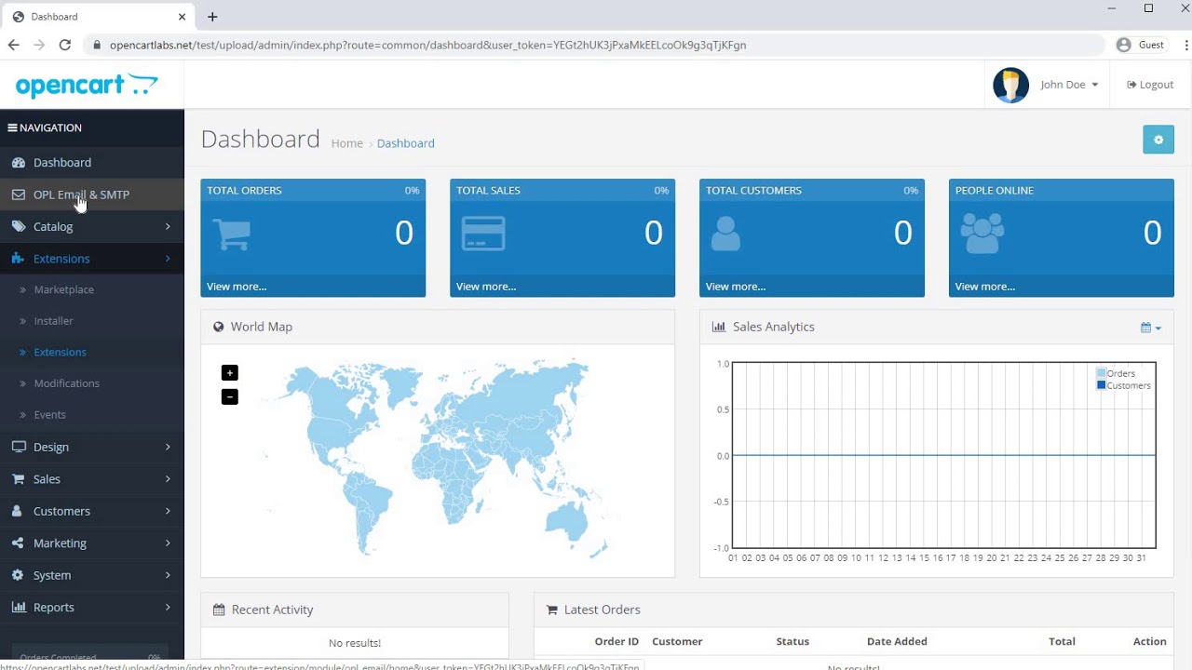
Task: Reload the page in the browser
Action: coord(64,45)
